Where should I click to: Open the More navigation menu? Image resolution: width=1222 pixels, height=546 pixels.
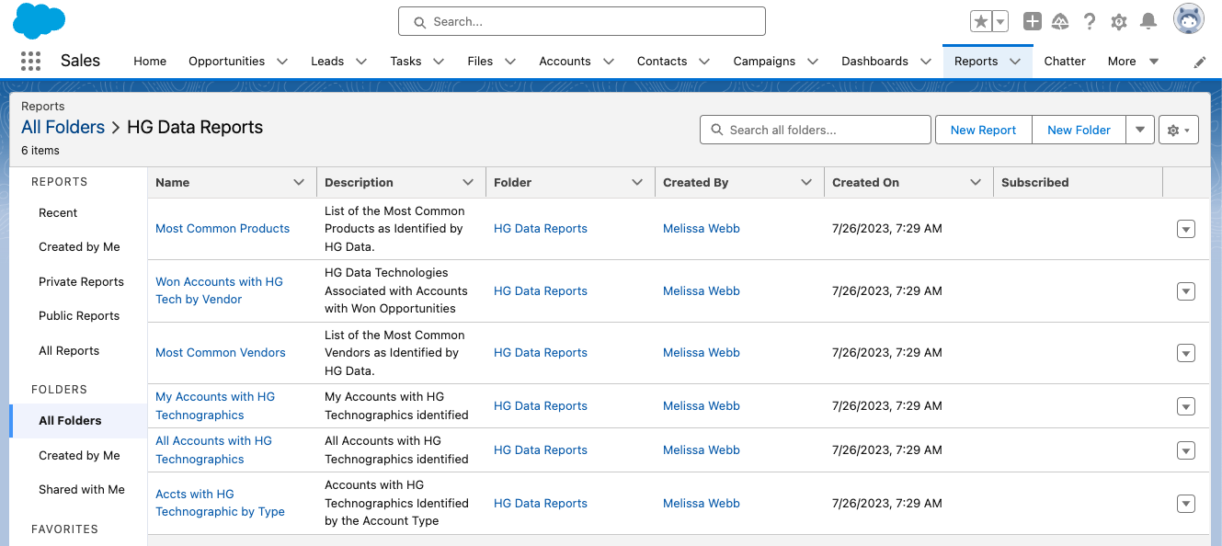1133,62
